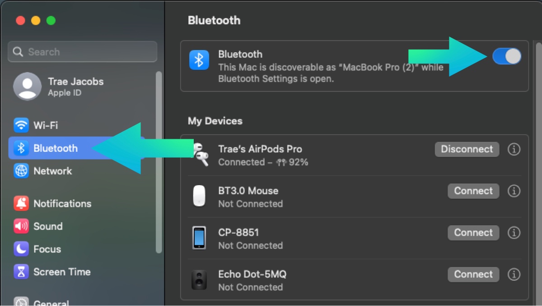
Task: Click the Sound speaker icon
Action: [21, 226]
